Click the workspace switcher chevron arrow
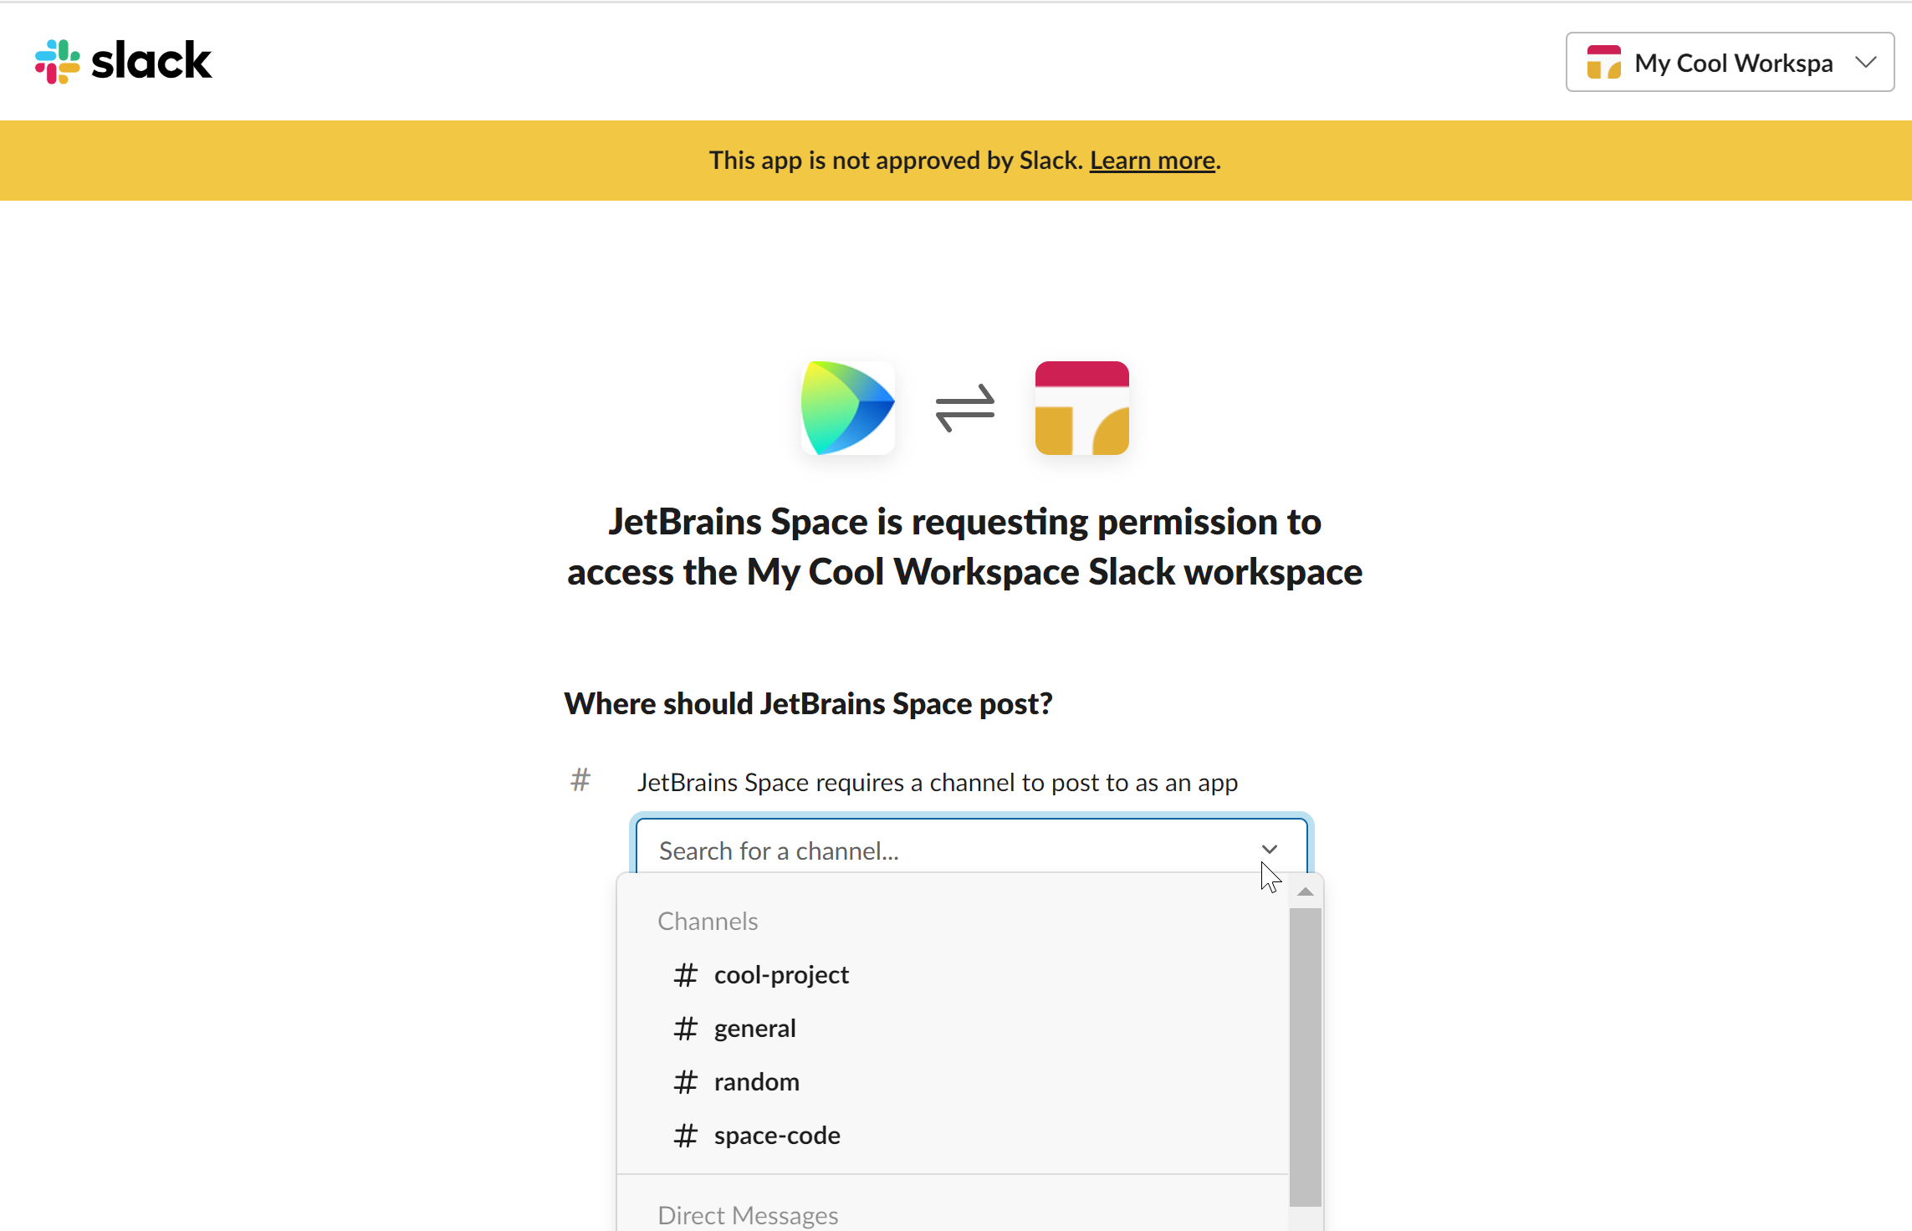Viewport: 1912px width, 1231px height. point(1865,63)
